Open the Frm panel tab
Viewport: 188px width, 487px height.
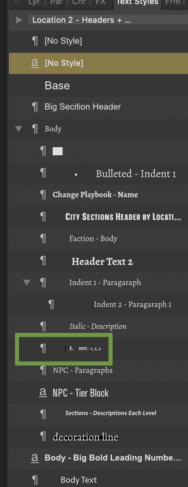point(174,3)
